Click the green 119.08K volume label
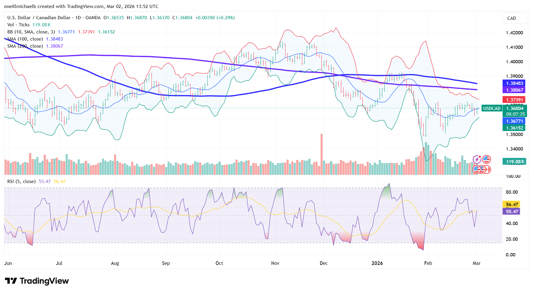The image size is (533, 293). (515, 162)
